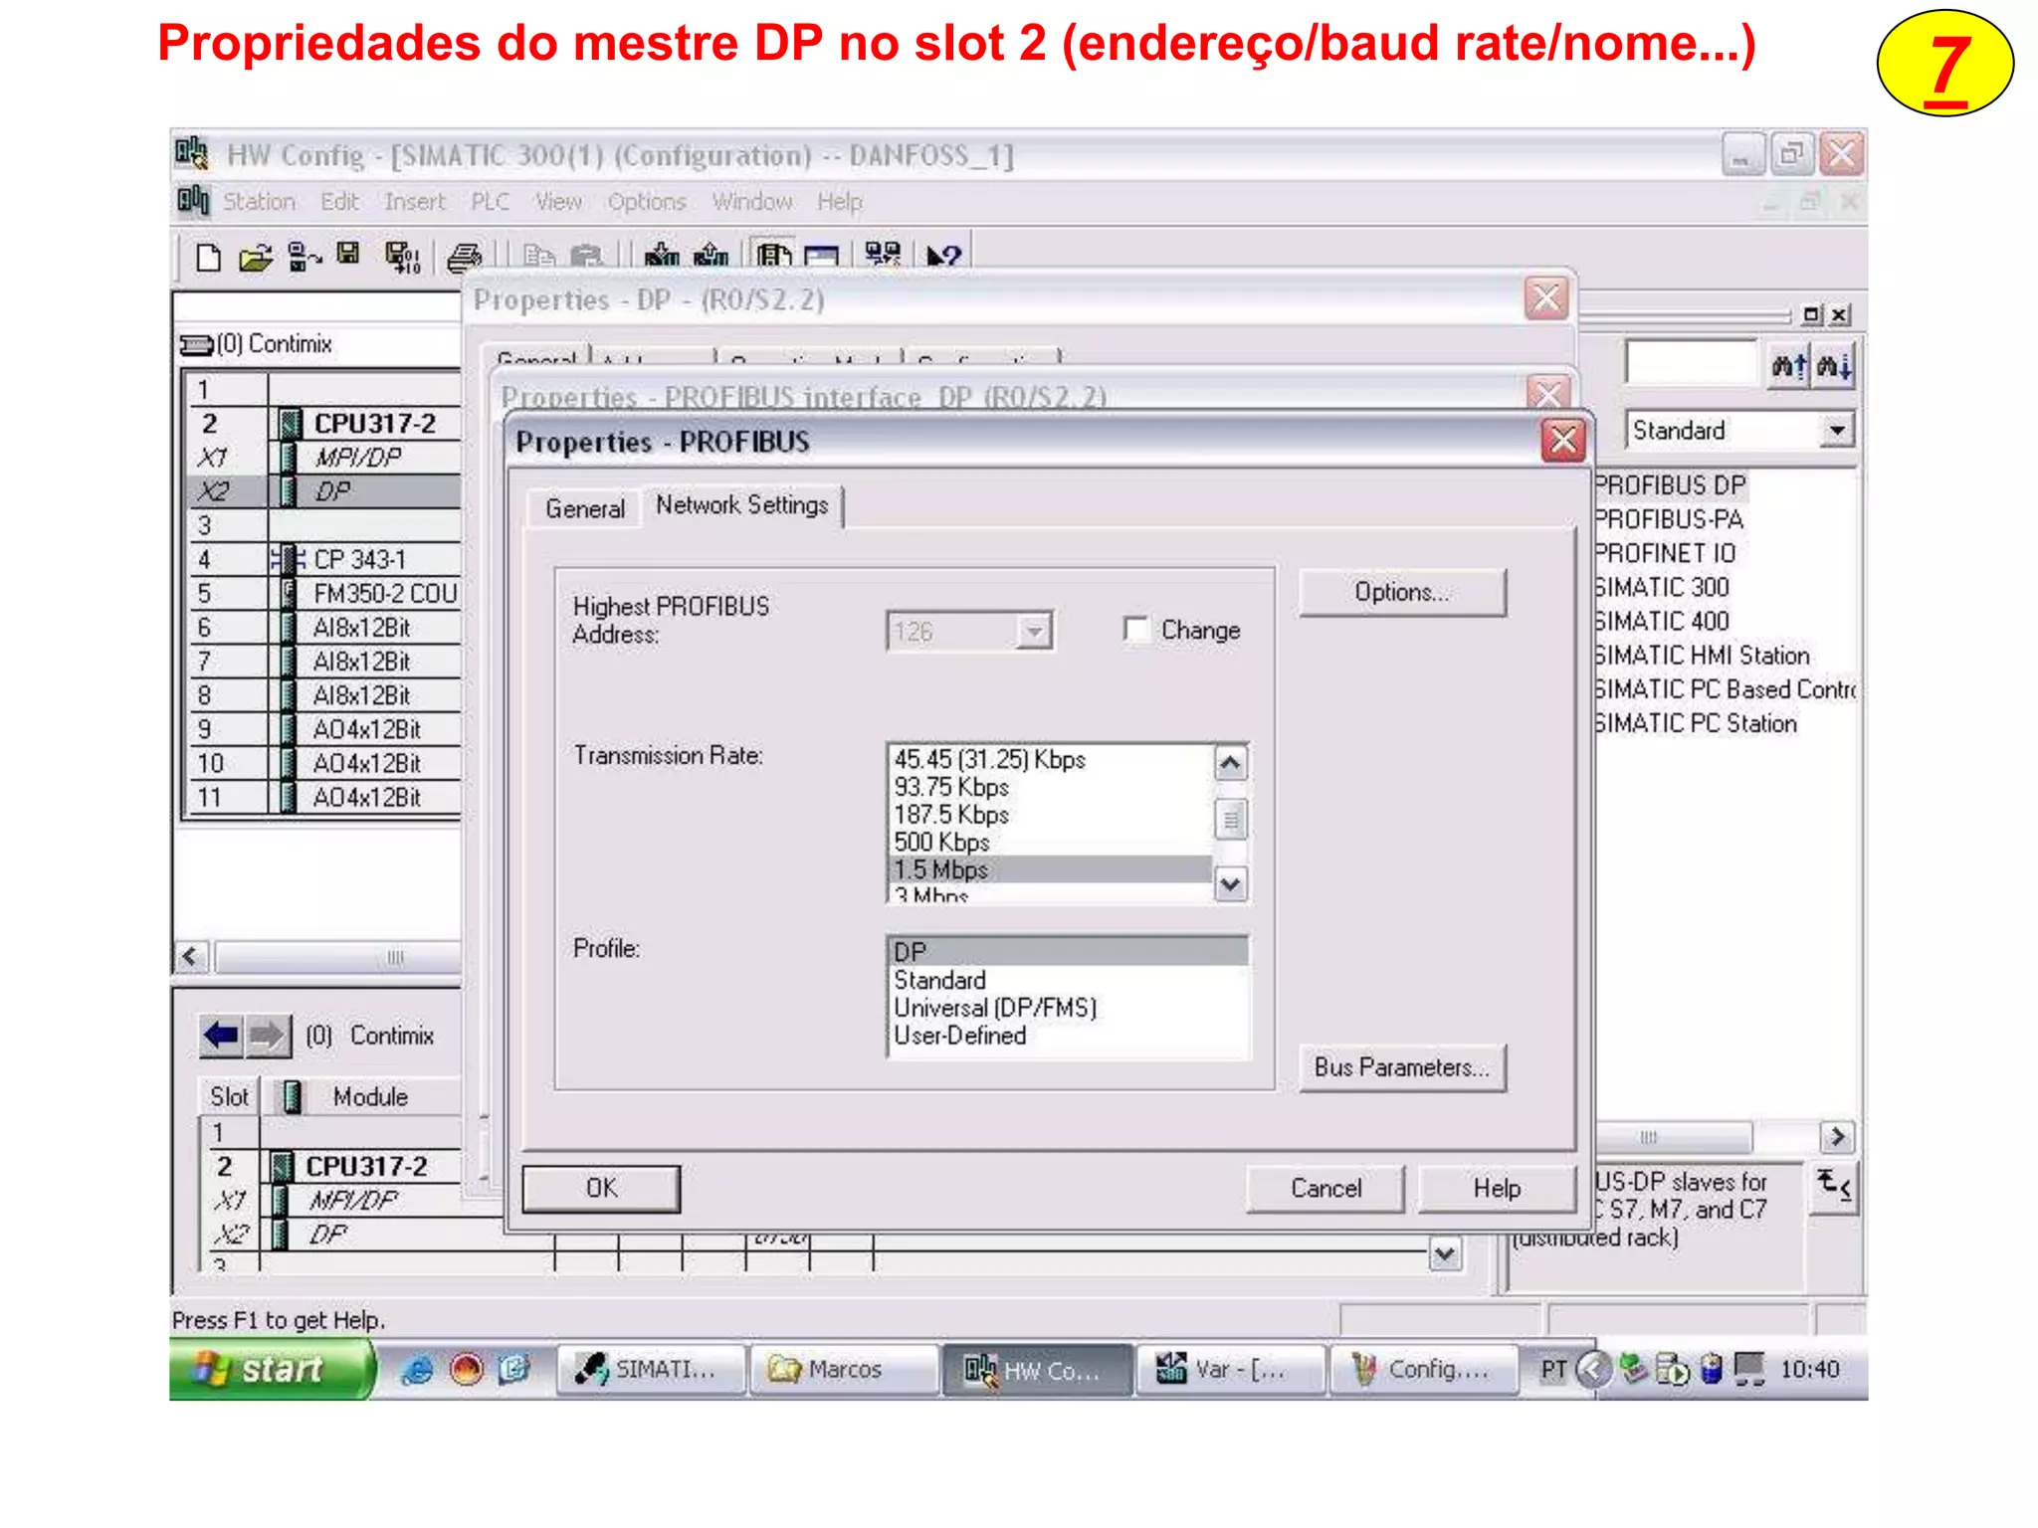Click the Paste toolbar icon

(x=587, y=257)
